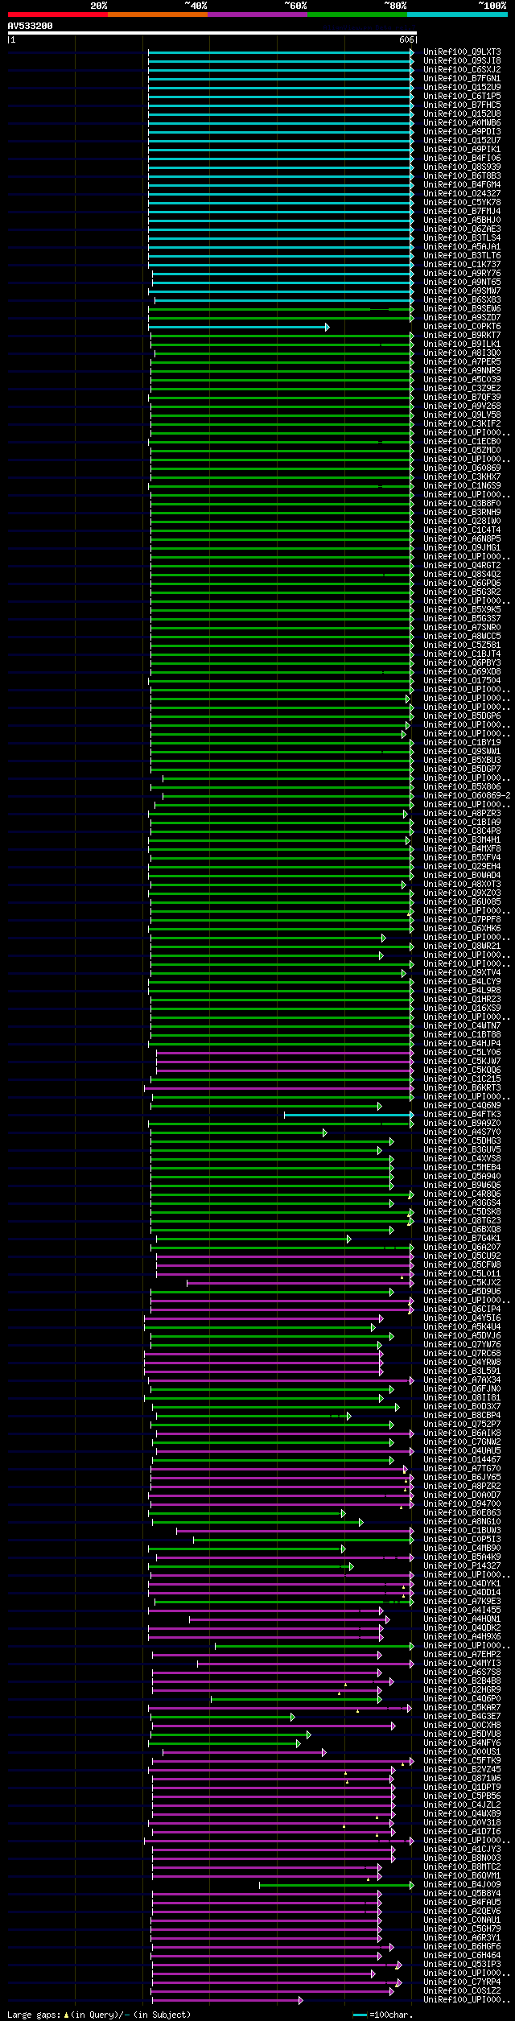Click the orange ~40% identity legend bar
Viewport: 515px width, 2021px height.
(157, 14)
